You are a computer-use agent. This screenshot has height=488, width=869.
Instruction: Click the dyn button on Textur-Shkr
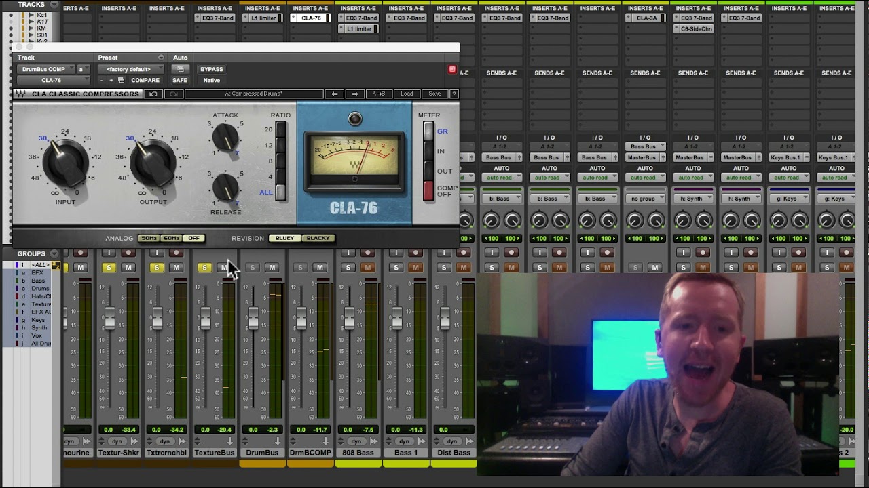[117, 441]
